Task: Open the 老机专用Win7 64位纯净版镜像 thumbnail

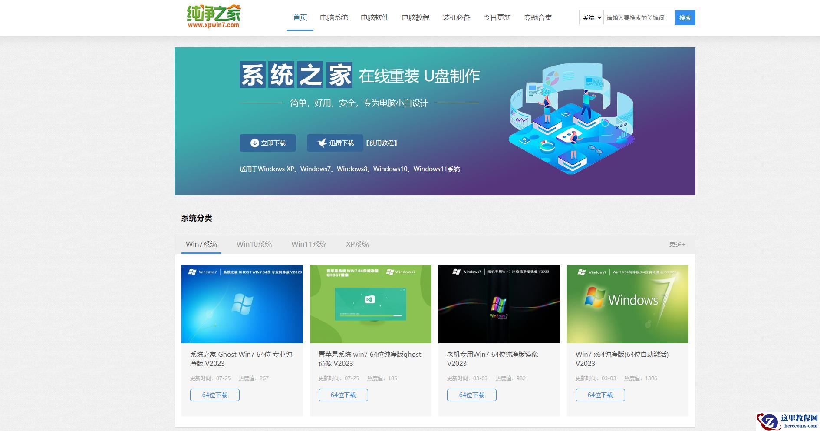Action: pos(499,304)
